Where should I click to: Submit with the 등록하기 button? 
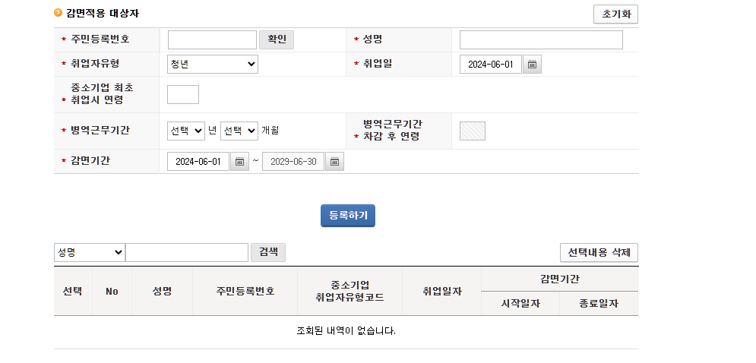click(x=348, y=216)
